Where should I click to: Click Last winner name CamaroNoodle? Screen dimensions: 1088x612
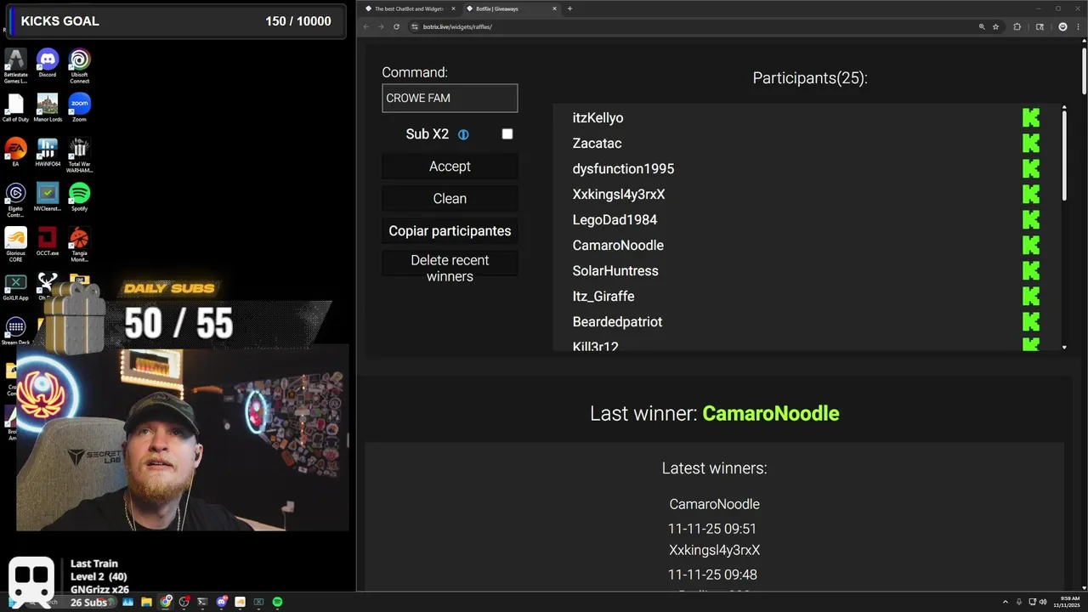[771, 414]
